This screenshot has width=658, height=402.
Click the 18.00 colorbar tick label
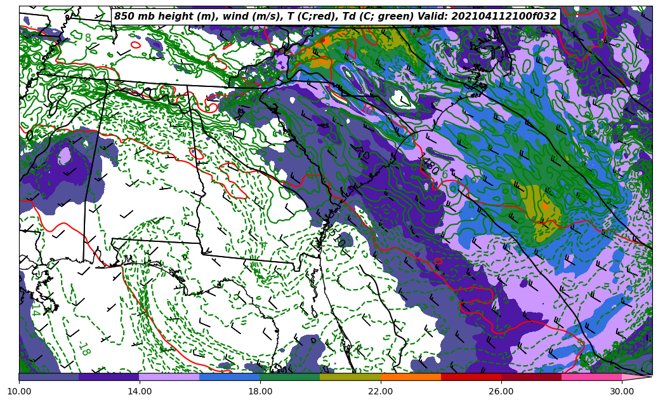[x=260, y=391]
